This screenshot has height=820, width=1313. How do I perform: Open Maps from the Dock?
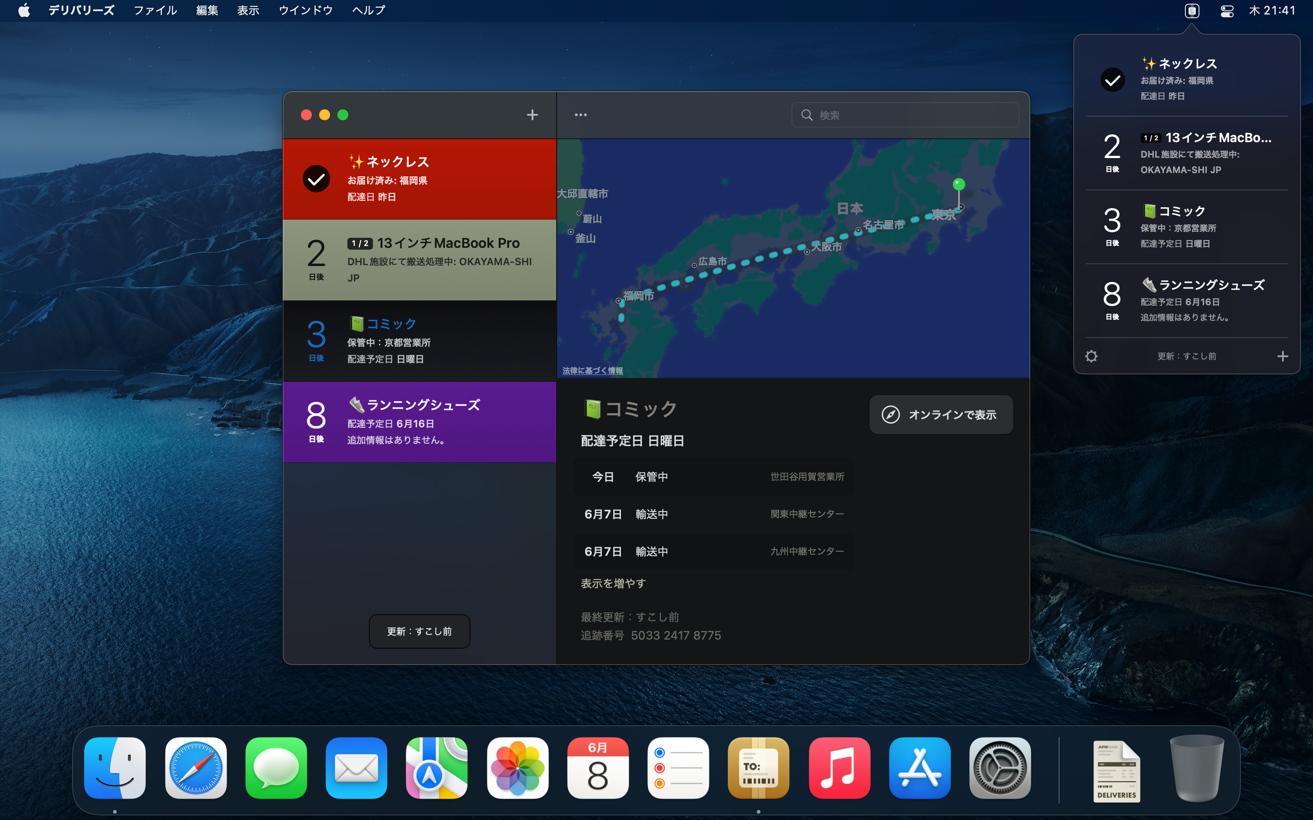[437, 768]
